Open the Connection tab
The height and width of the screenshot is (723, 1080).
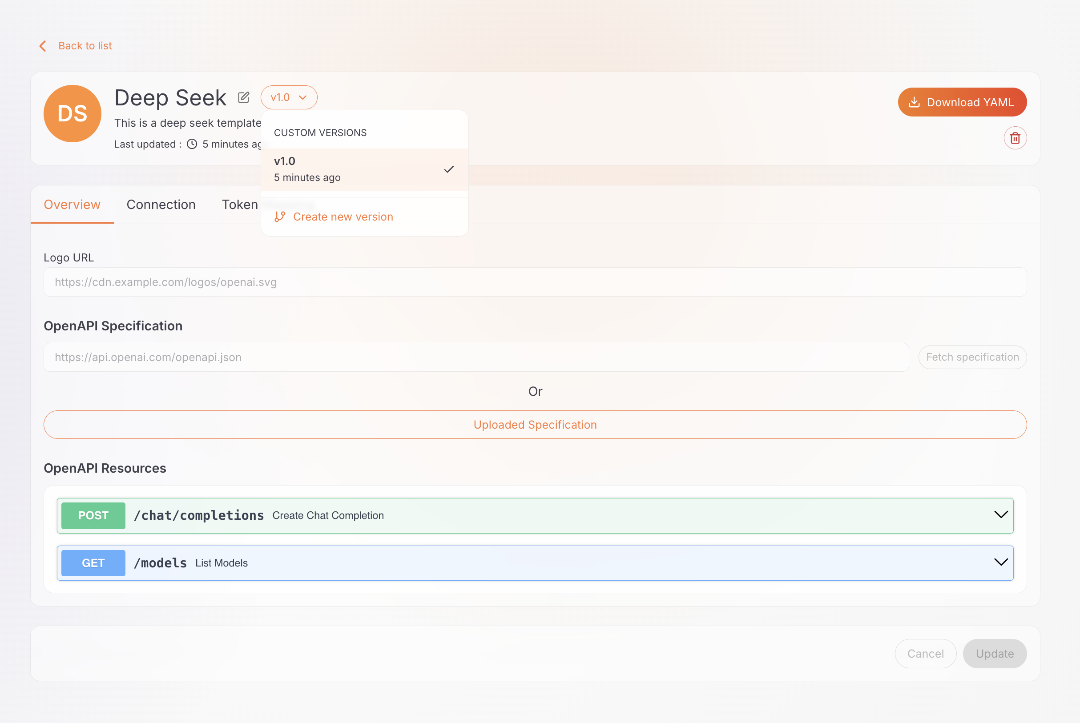click(x=161, y=204)
